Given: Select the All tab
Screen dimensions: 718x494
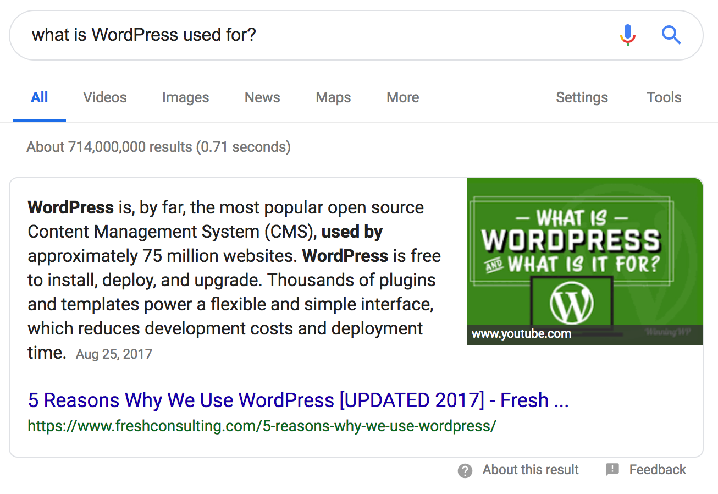Looking at the screenshot, I should (40, 98).
